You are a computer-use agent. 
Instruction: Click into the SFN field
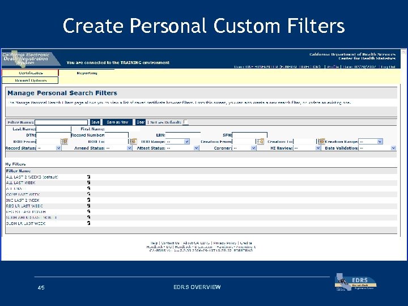click(249, 135)
